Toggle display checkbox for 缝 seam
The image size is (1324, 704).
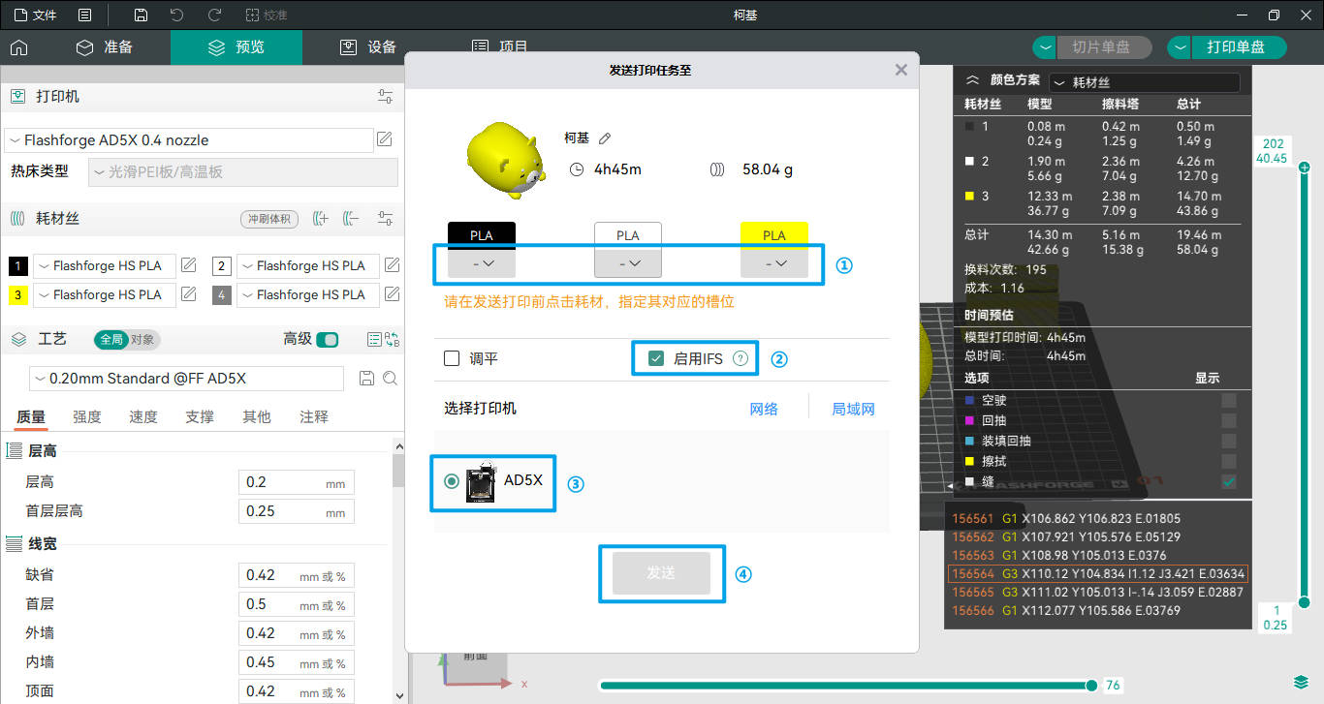coord(1229,481)
